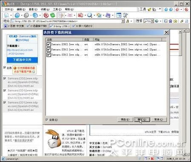The height and width of the screenshot is (162, 191).
Task: Uncheck the Samsara CD2 row in dialog list
Action: click(x=48, y=44)
